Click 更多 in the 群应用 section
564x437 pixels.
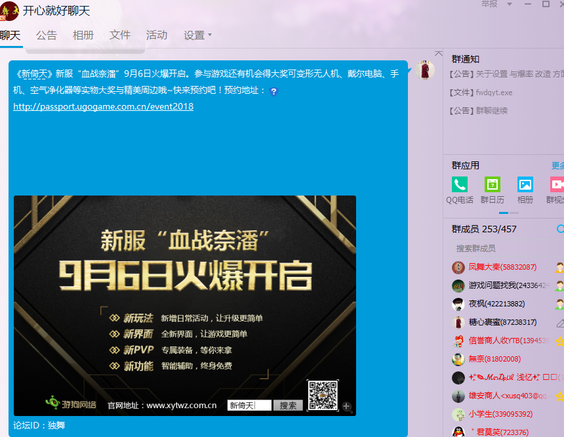pos(558,165)
